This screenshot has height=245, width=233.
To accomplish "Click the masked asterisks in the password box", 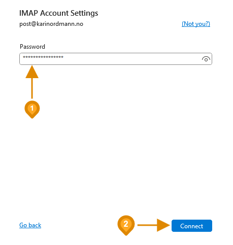I will pos(43,57).
